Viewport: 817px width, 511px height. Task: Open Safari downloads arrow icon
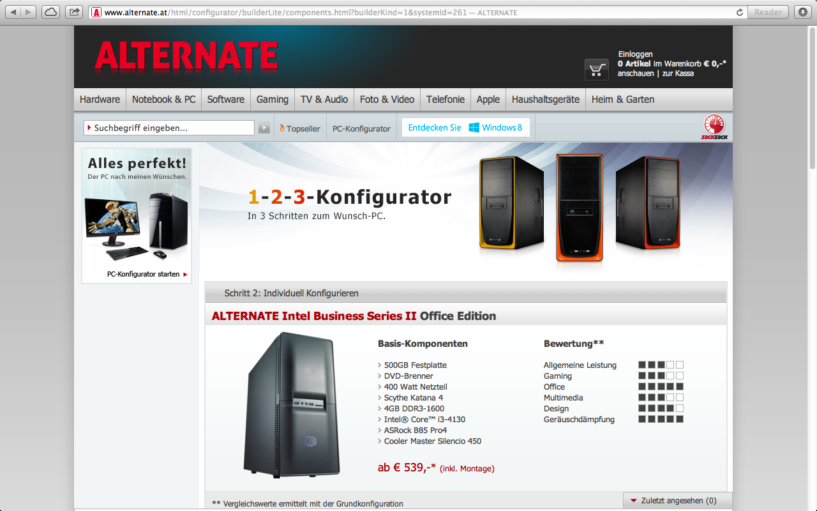802,12
